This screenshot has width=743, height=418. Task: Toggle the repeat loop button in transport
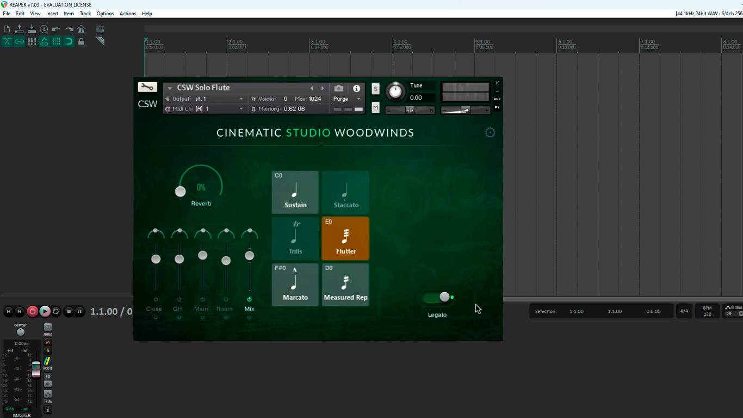point(56,311)
